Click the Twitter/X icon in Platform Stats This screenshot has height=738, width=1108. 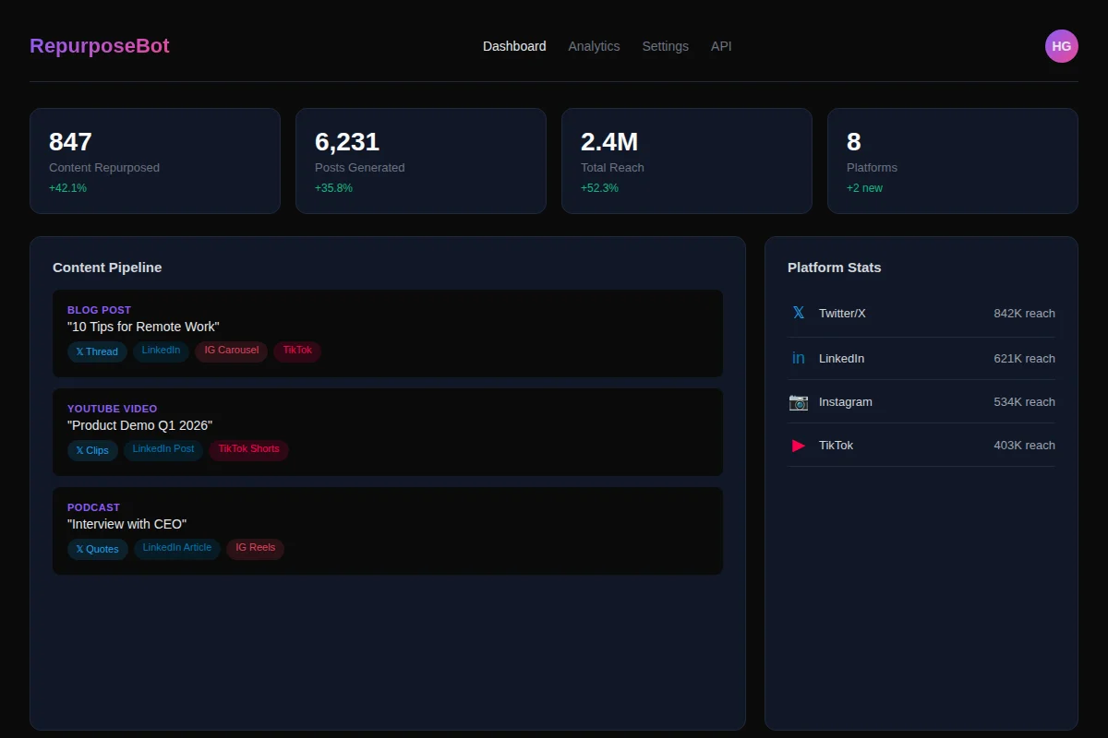[798, 313]
